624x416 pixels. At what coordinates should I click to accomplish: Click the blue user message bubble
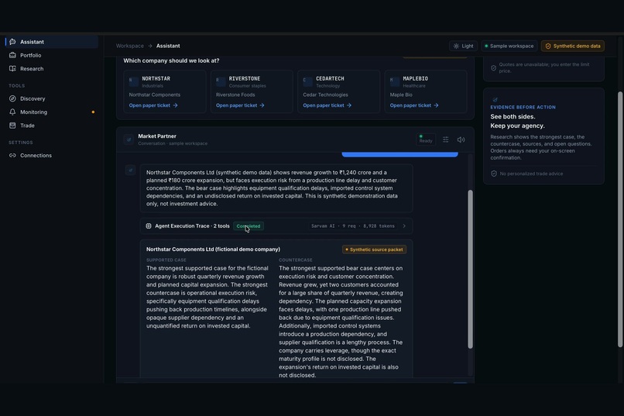point(399,154)
